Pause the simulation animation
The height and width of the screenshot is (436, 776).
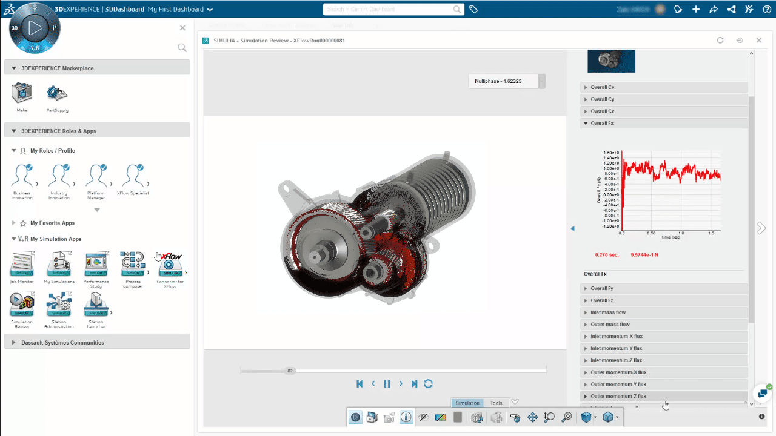coord(387,384)
